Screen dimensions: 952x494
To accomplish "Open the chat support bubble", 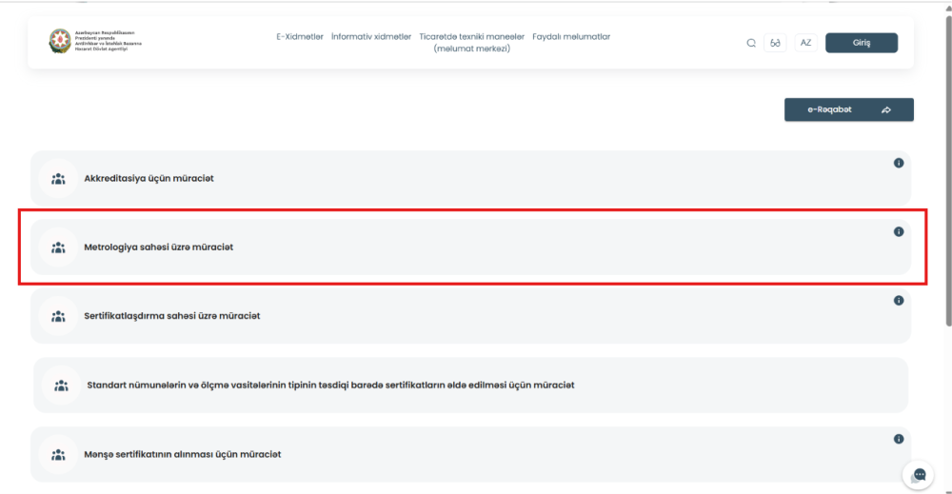I will click(919, 475).
